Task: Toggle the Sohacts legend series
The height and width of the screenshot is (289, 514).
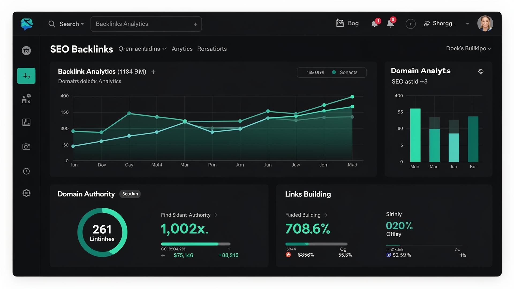Action: (345, 73)
